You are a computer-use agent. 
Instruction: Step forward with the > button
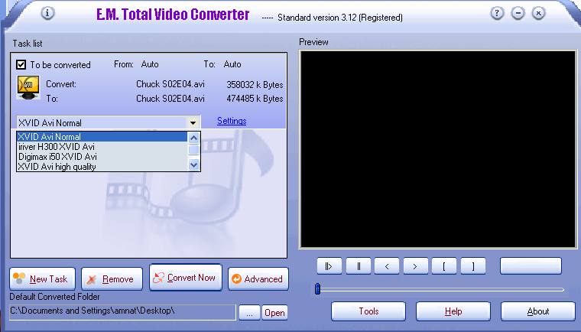415,266
